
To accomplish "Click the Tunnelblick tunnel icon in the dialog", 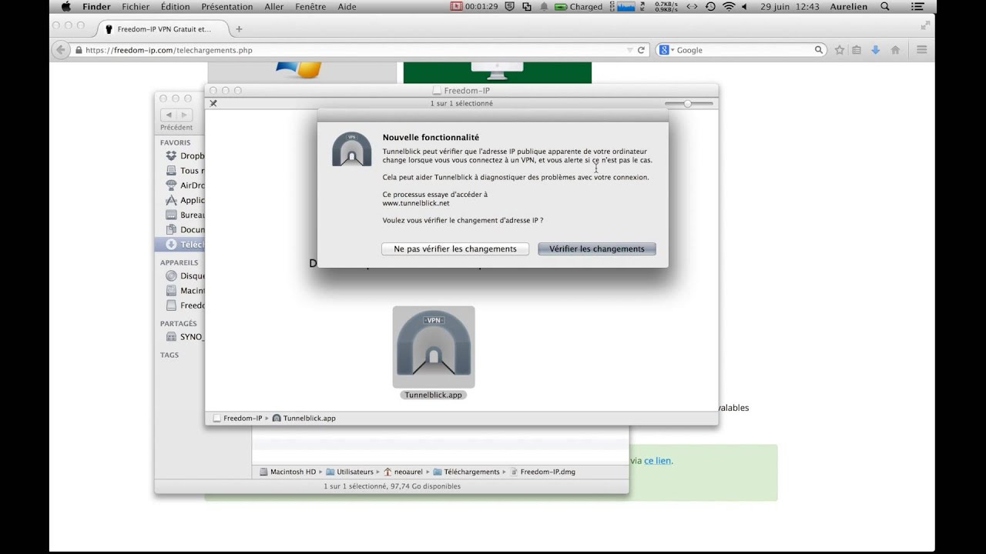I will pyautogui.click(x=352, y=149).
